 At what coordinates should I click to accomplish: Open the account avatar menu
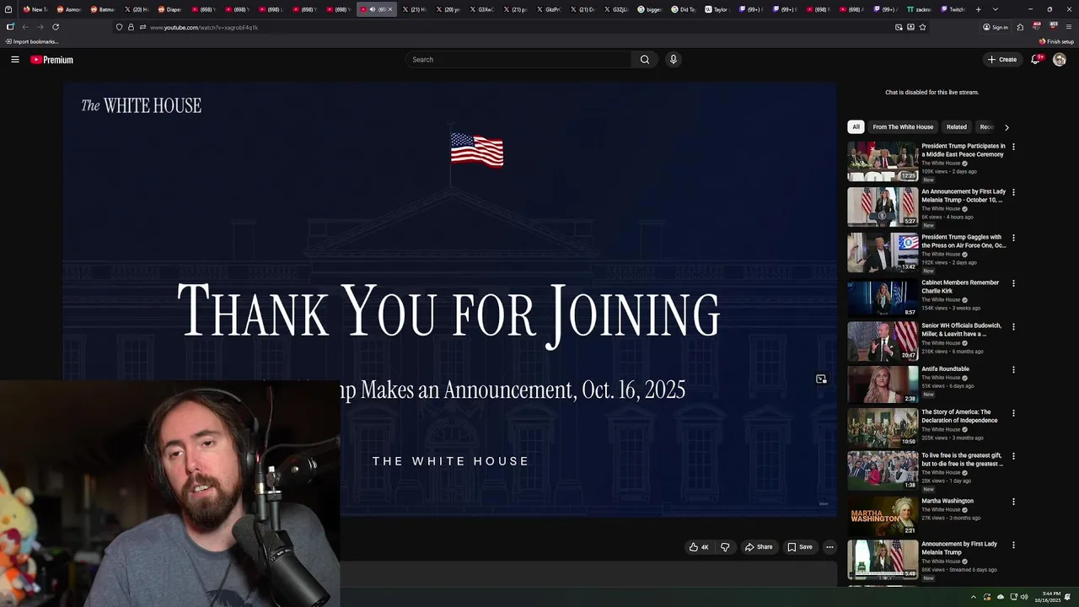(x=1060, y=60)
